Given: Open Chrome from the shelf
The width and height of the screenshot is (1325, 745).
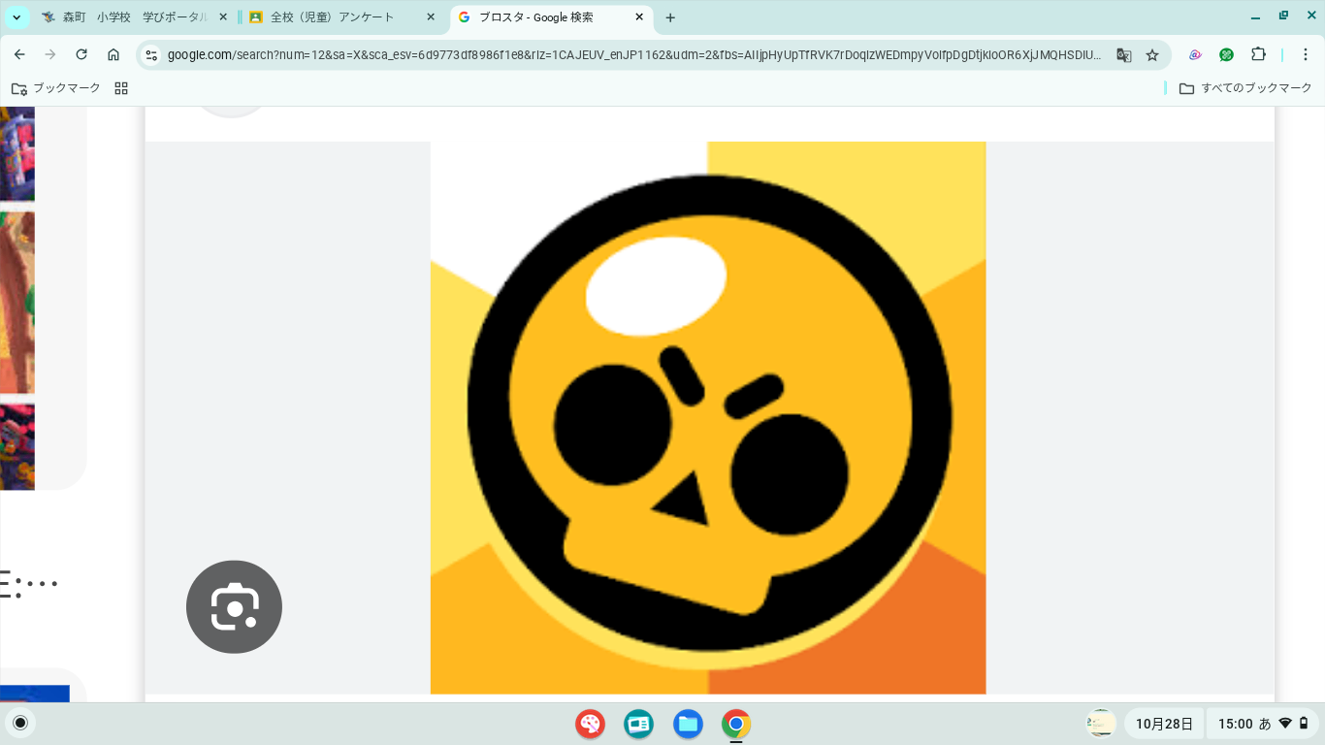Looking at the screenshot, I should click(x=735, y=724).
